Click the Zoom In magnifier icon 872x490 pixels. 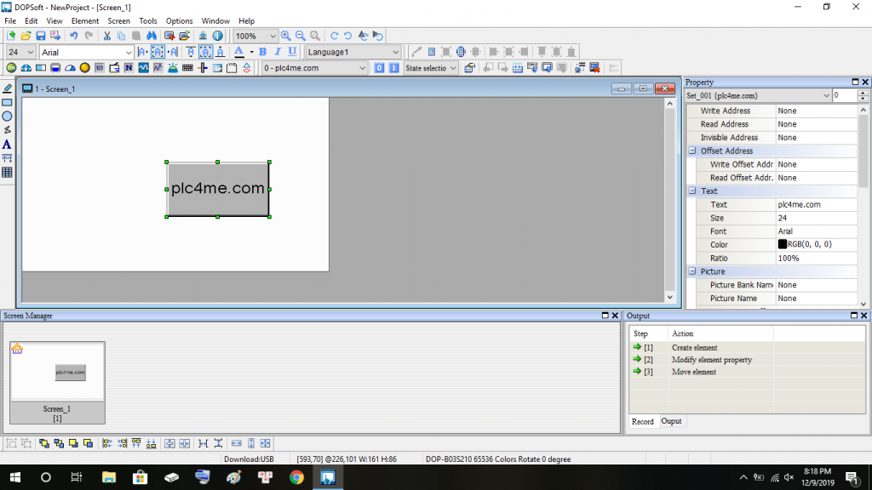pyautogui.click(x=286, y=36)
